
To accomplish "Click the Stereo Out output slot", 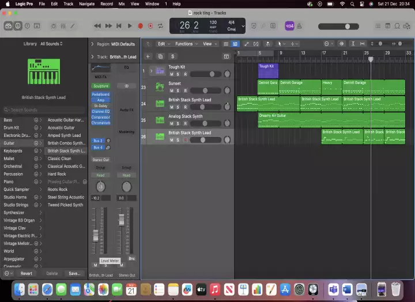I will (x=101, y=159).
